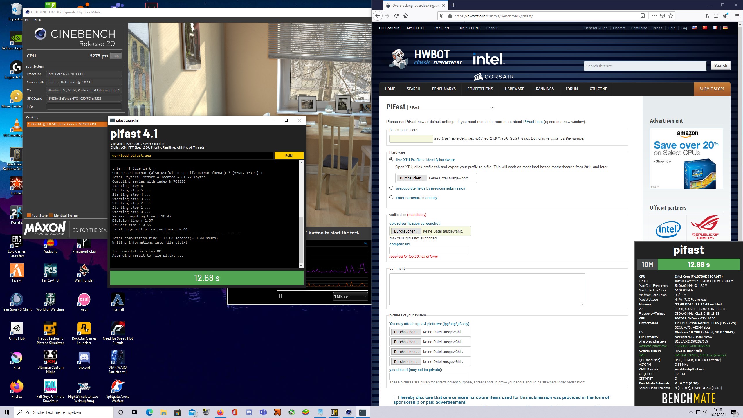
Task: Click Windows search box on taskbar
Action: [x=64, y=412]
